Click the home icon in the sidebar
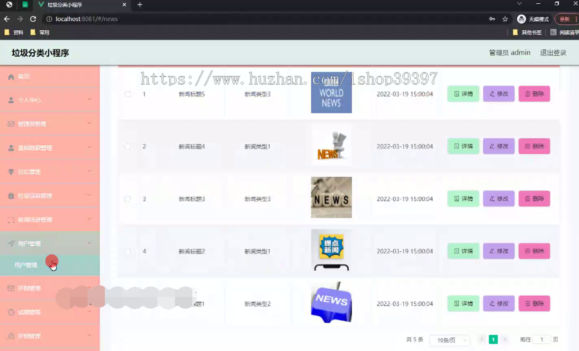This screenshot has height=351, width=579. (x=11, y=76)
